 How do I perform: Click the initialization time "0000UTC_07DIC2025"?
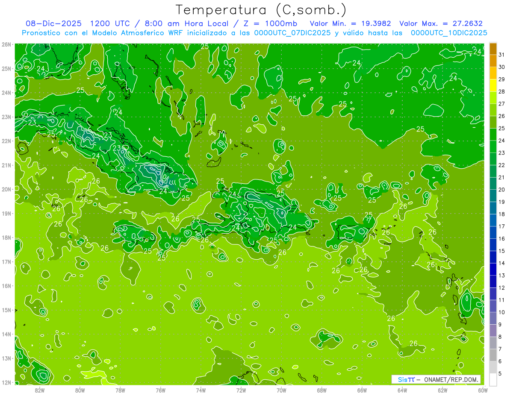pos(292,33)
